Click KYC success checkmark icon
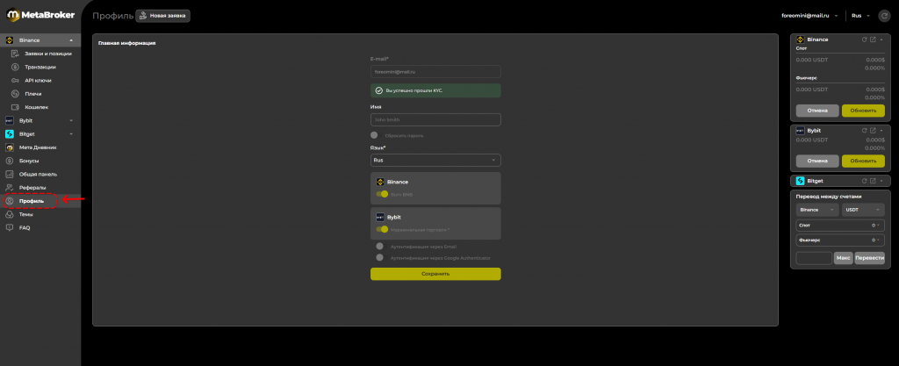 [x=378, y=90]
